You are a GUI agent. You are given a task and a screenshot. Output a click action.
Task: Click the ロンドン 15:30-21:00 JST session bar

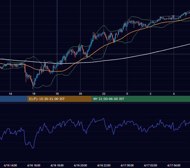[x=59, y=99]
